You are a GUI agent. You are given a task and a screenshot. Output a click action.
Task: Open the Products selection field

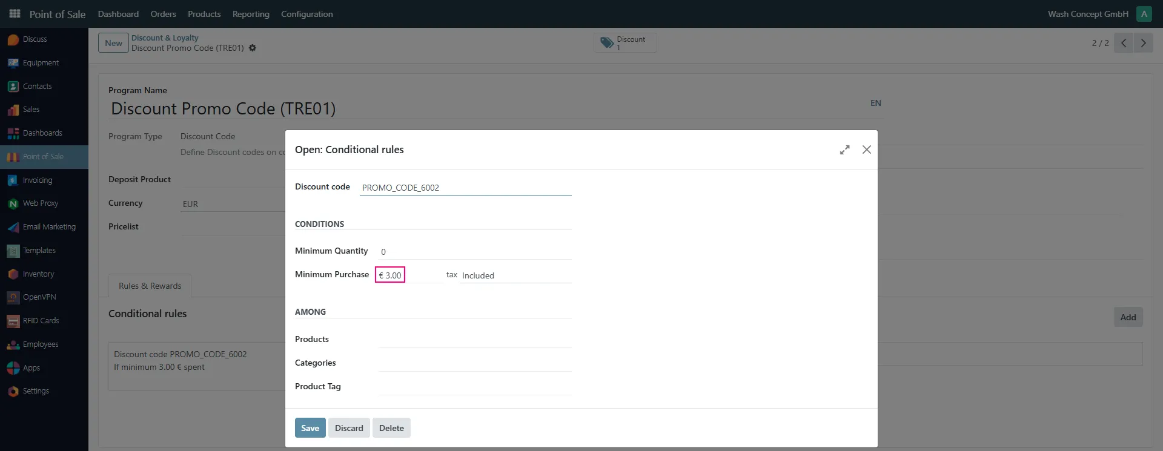pyautogui.click(x=475, y=340)
